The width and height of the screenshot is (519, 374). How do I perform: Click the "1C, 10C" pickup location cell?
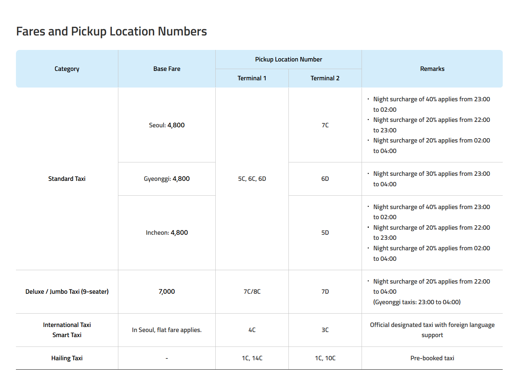coord(325,358)
